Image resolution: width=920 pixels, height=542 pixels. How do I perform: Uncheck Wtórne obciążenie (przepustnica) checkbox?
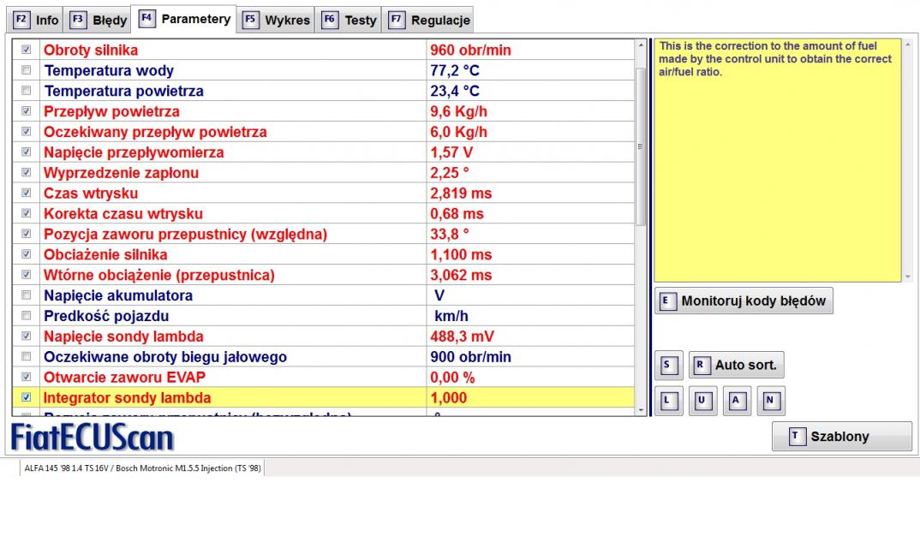pos(27,275)
